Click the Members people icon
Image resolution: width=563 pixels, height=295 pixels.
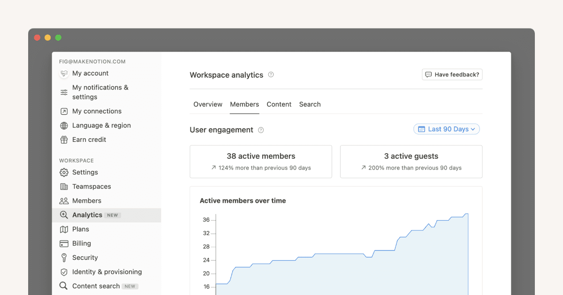(x=64, y=200)
